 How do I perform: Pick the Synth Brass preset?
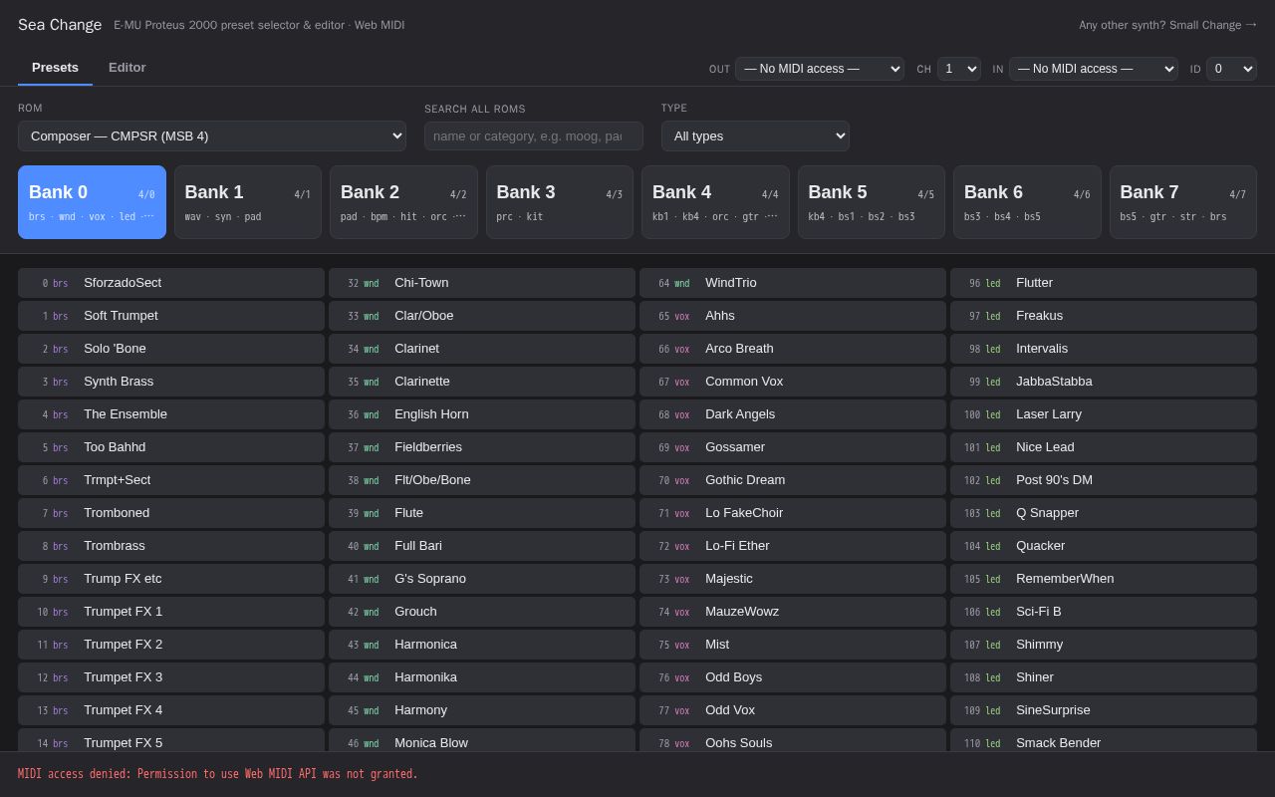click(x=171, y=382)
